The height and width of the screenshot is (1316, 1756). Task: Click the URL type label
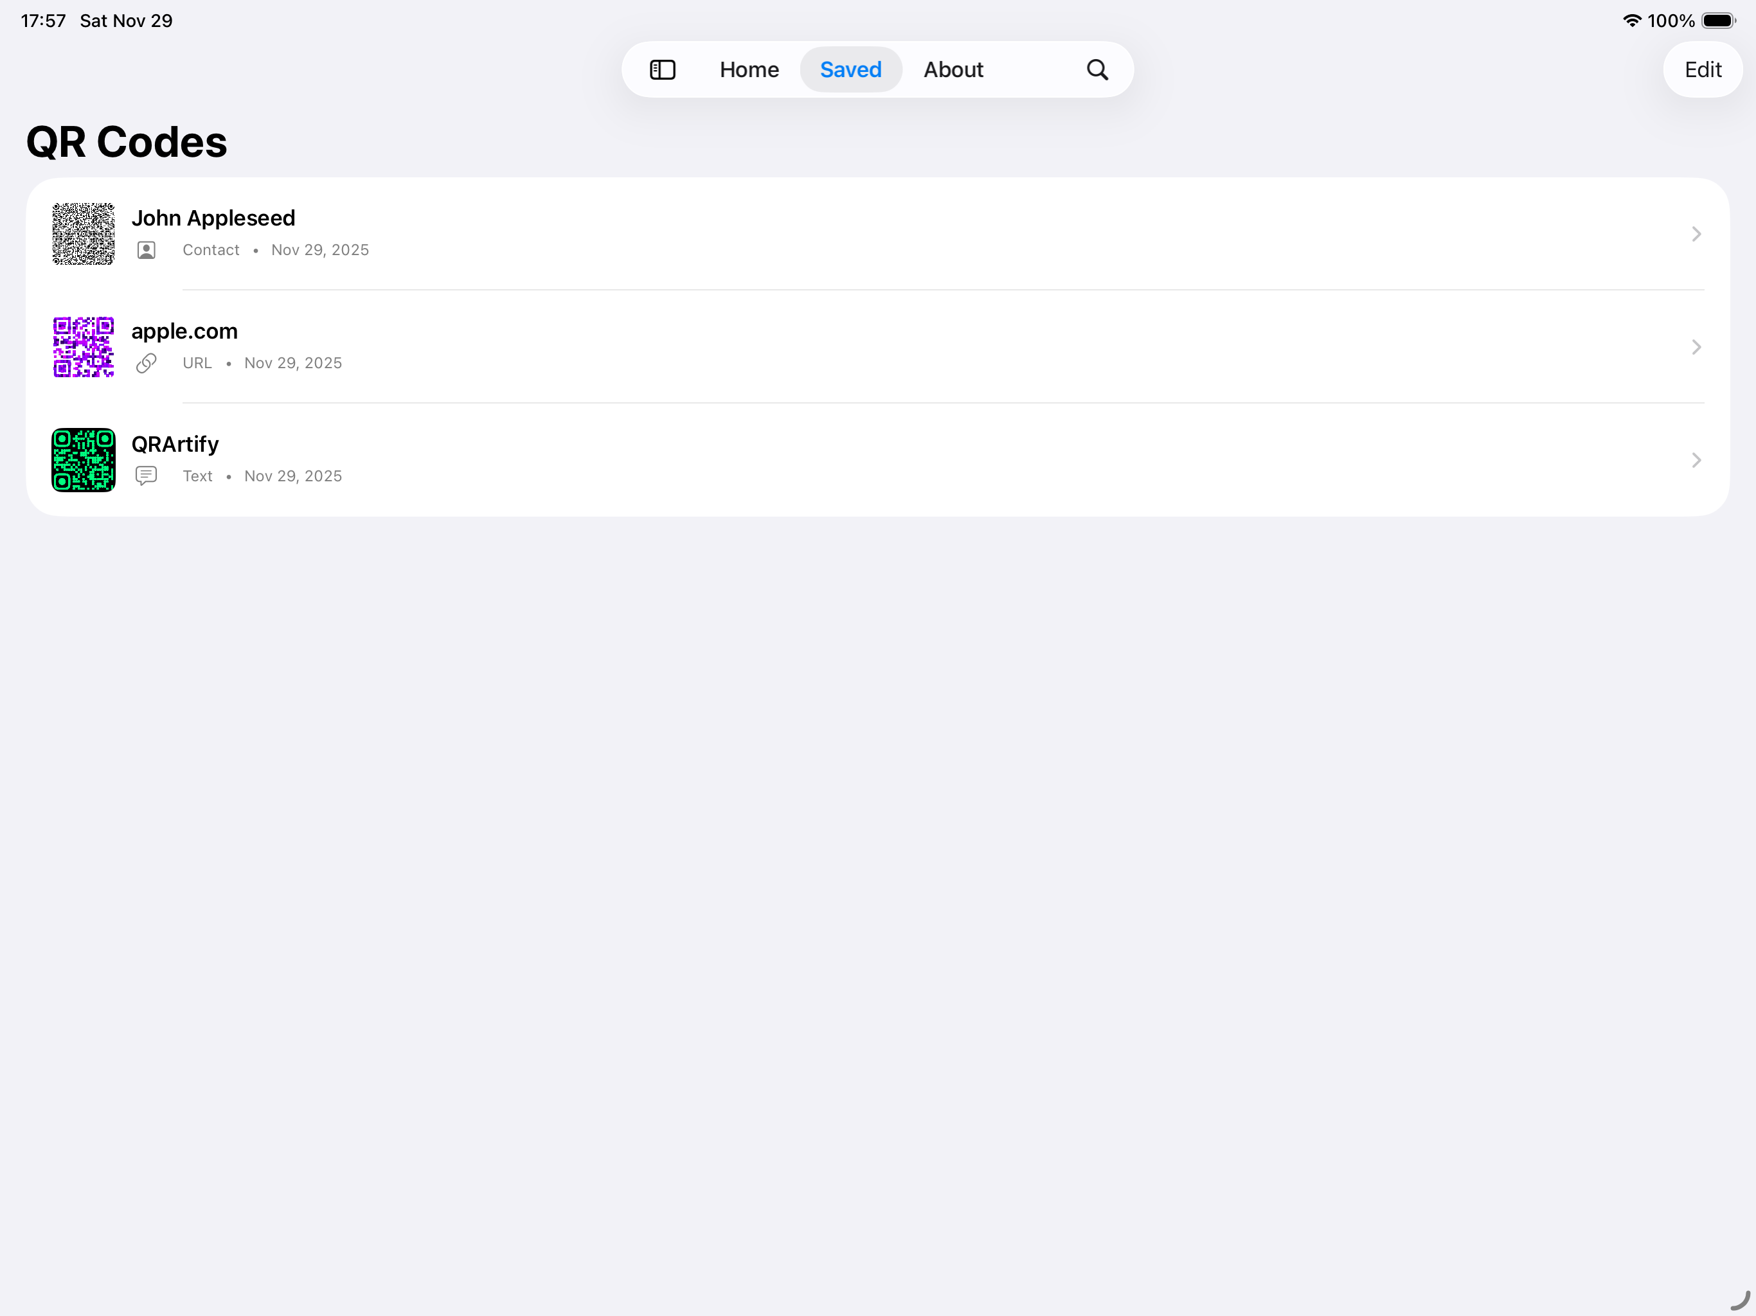[197, 364]
